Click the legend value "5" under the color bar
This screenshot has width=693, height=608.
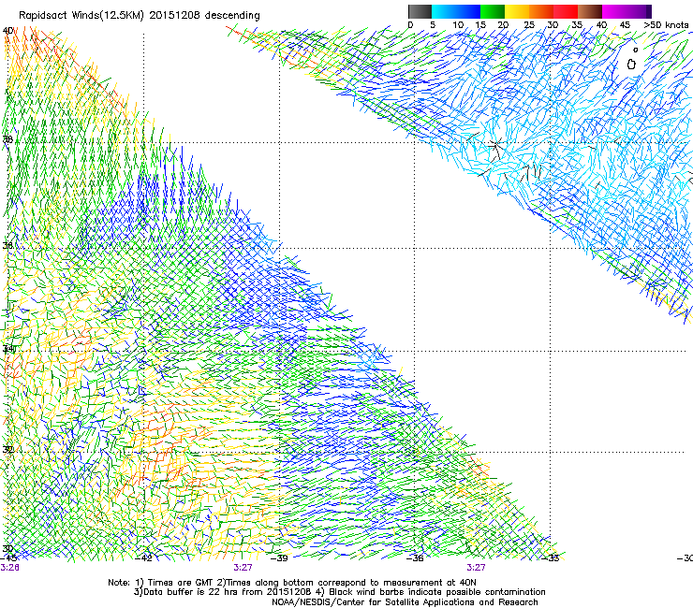coord(433,25)
